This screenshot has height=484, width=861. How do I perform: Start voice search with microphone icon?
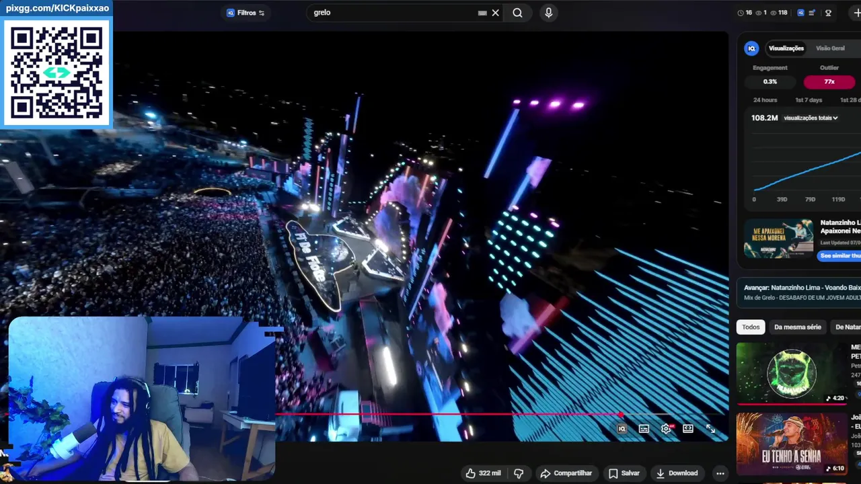point(549,13)
